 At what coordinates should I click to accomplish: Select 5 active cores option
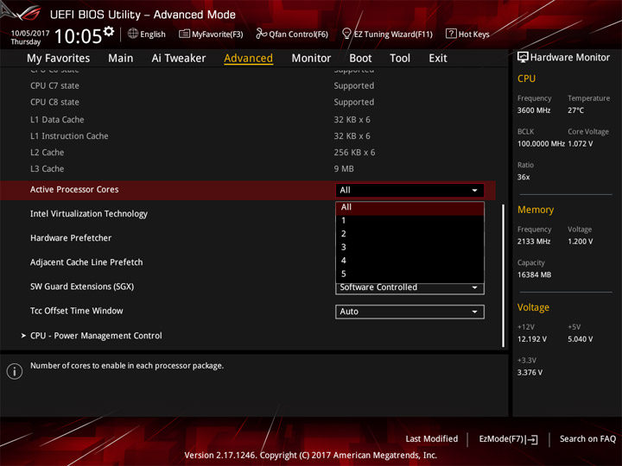(409, 274)
